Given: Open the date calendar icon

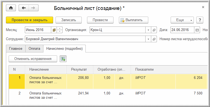Looking at the screenshot, I should click(197, 30).
